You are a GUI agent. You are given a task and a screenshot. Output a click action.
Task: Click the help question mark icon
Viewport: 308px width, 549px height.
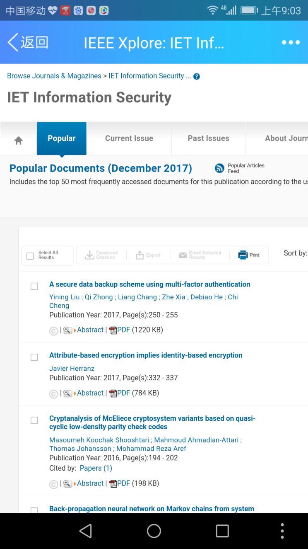[197, 76]
